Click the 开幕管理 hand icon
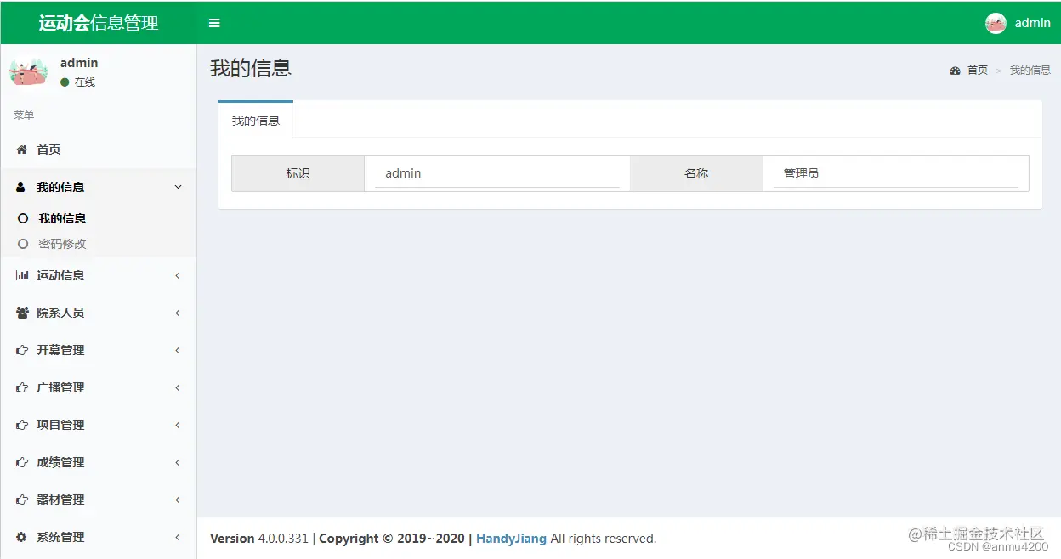Viewport: 1061px width, 559px height. pos(20,350)
